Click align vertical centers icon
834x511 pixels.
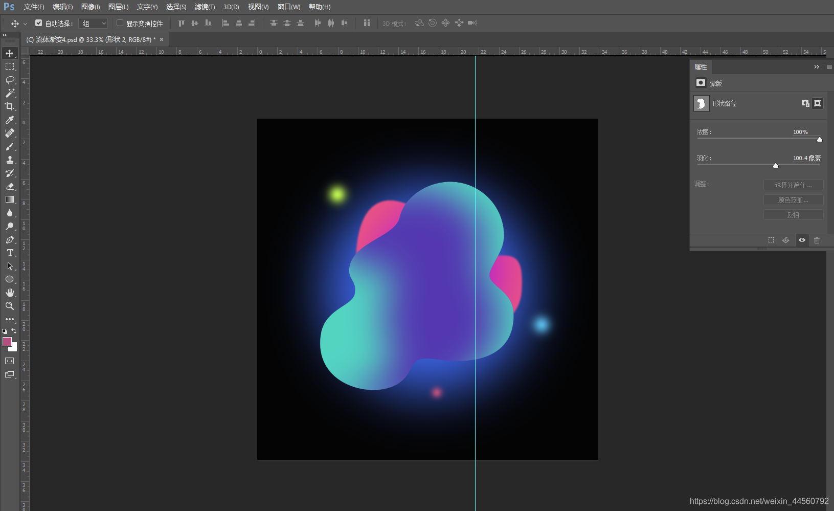tap(194, 23)
